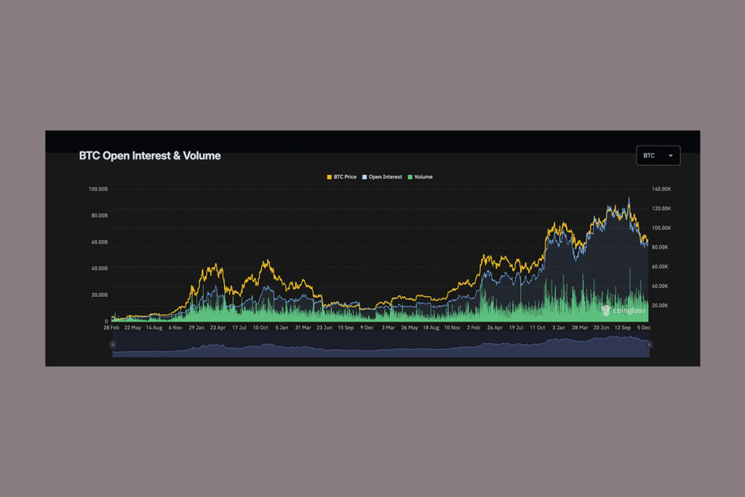
Task: Click the caret icon inside the BTC selector
Action: coord(672,155)
